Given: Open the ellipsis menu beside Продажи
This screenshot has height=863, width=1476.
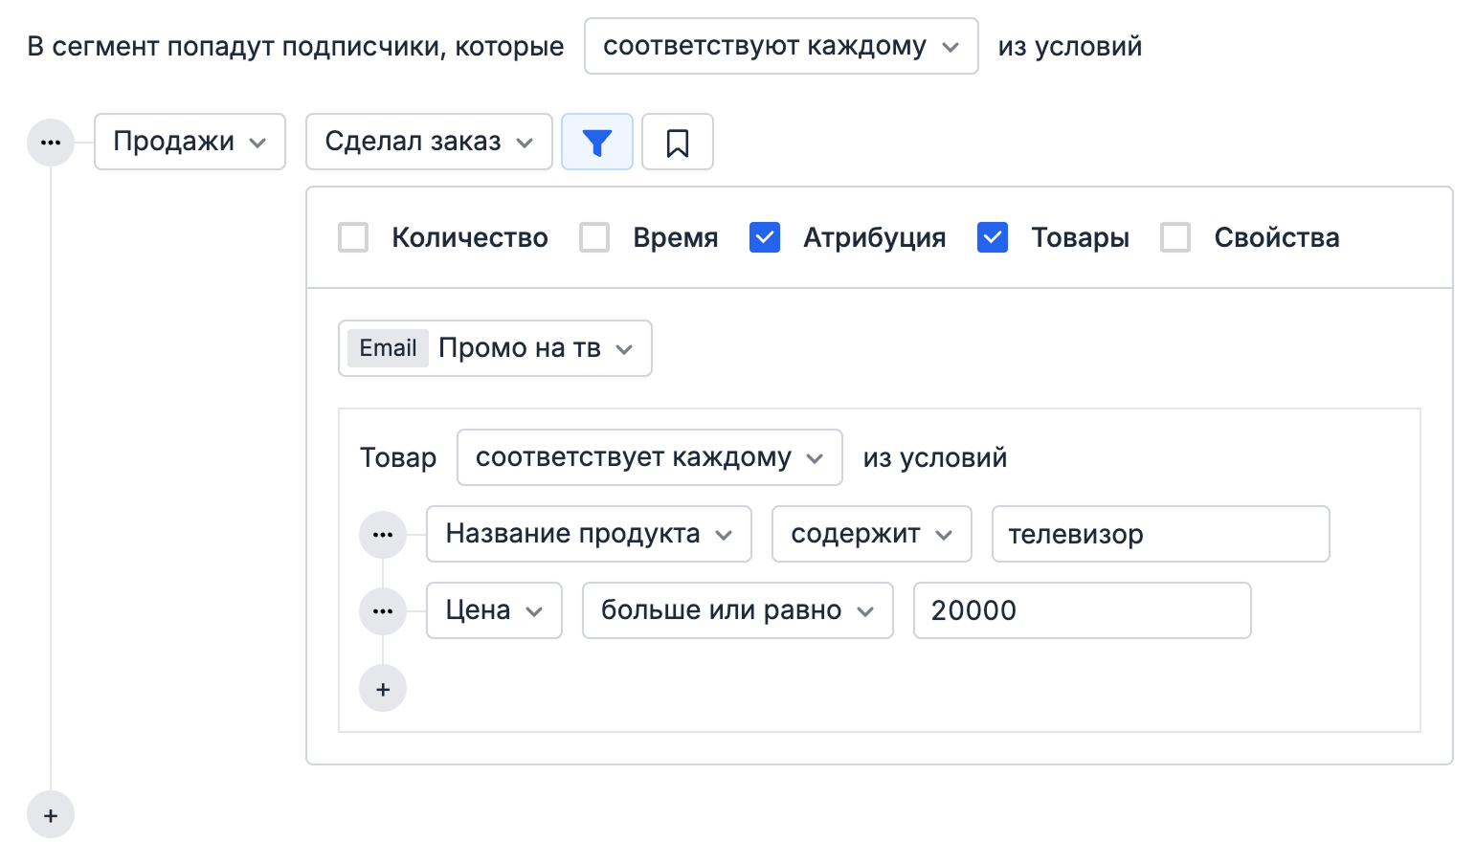Looking at the screenshot, I should coord(50,142).
